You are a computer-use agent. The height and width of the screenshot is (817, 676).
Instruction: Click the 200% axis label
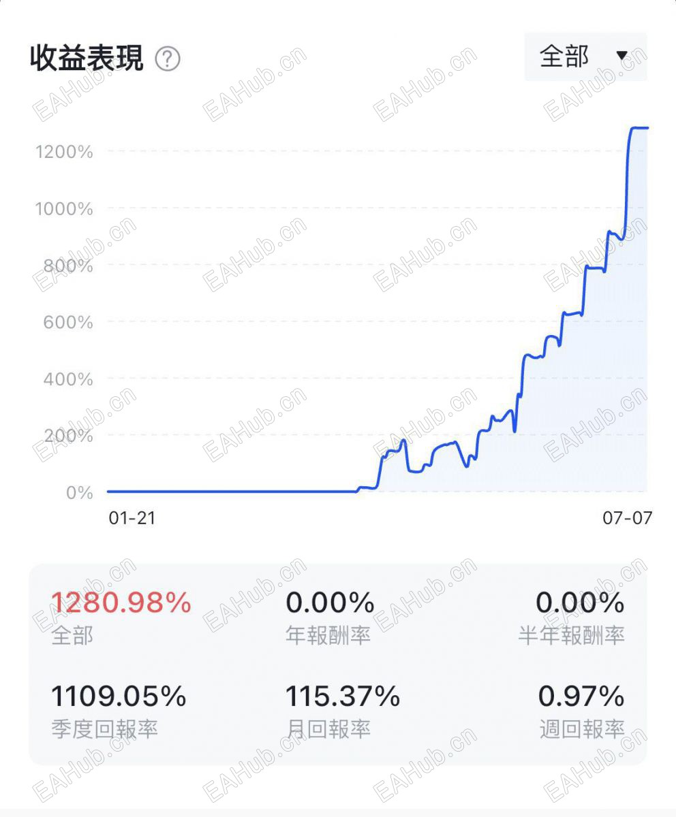(x=68, y=436)
